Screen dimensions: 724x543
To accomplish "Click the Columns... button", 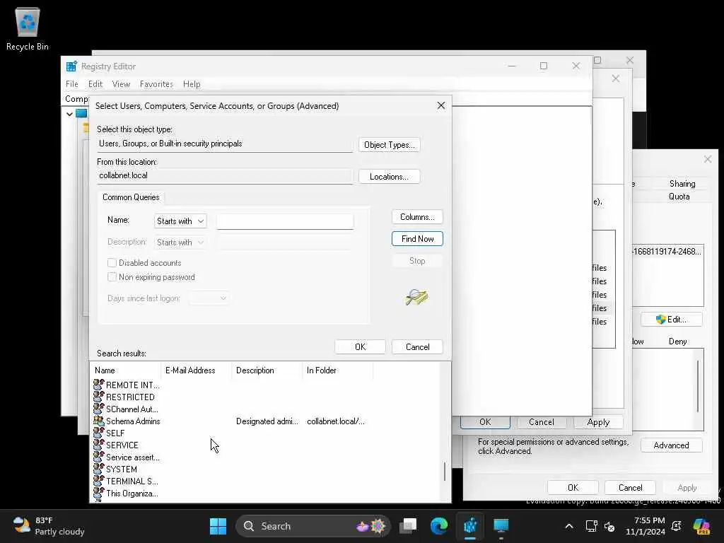I will [417, 216].
